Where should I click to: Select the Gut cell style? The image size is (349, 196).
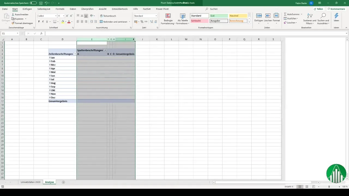(x=219, y=16)
